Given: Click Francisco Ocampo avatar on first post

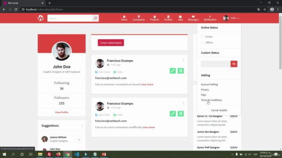Looking at the screenshot, I should pos(100,63).
